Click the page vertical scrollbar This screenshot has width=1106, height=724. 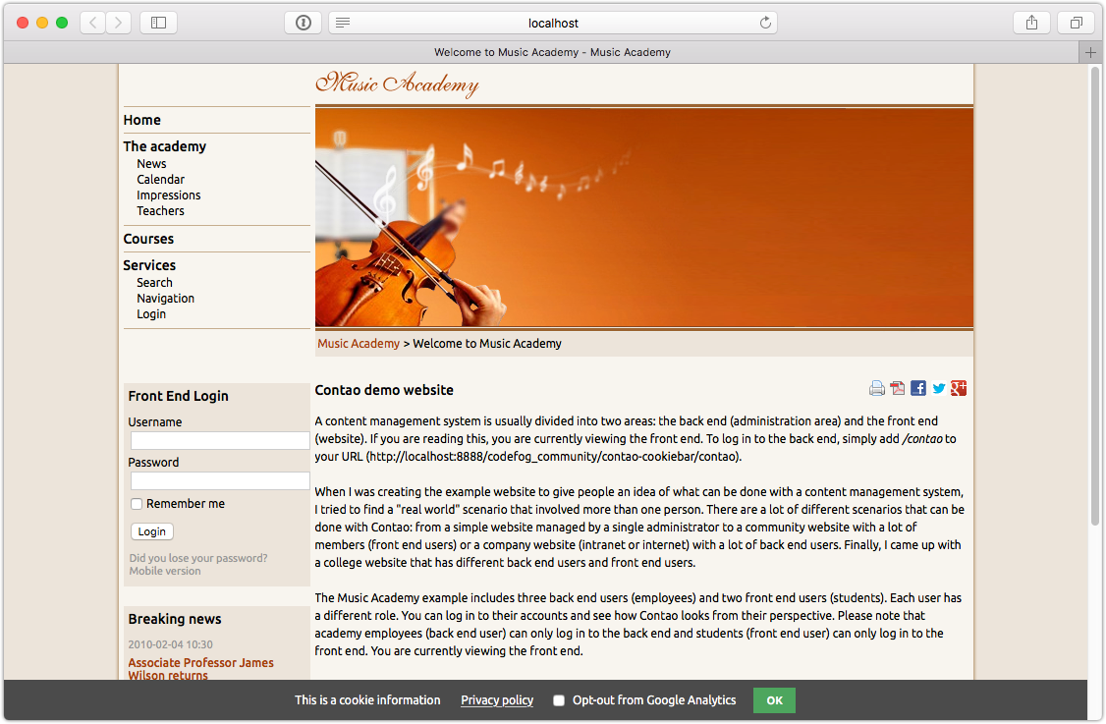1095,297
